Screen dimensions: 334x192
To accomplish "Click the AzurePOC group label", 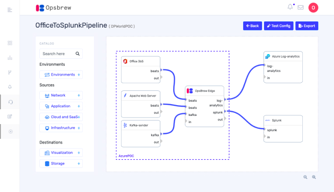I will 126,156.
